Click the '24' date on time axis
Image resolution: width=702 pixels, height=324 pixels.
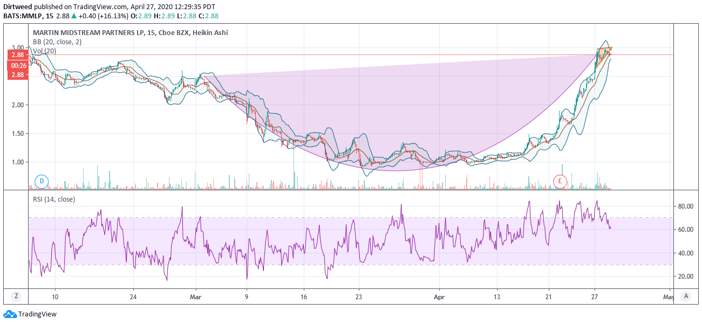click(x=133, y=297)
